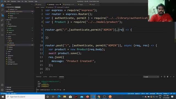Open OBS Studio from the taskbar
This screenshot has height=99, width=176.
tap(105, 97)
